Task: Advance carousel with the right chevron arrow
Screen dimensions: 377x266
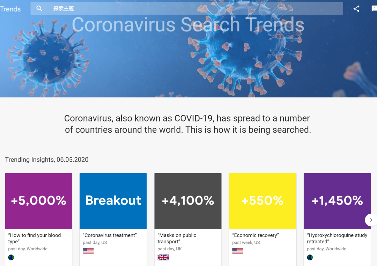Action: click(x=371, y=220)
